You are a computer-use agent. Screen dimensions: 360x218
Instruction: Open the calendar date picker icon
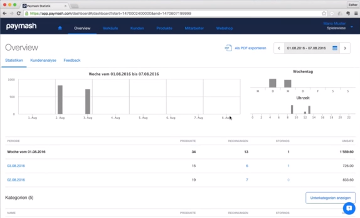[335, 48]
